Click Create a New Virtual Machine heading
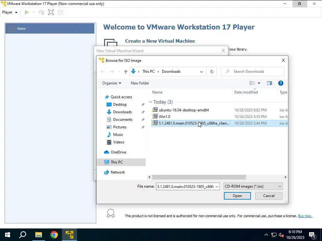Viewport: 322px width, 241px height. (160, 41)
